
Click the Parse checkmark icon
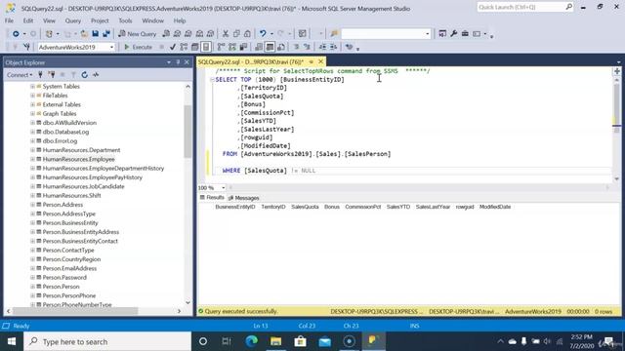(173, 47)
